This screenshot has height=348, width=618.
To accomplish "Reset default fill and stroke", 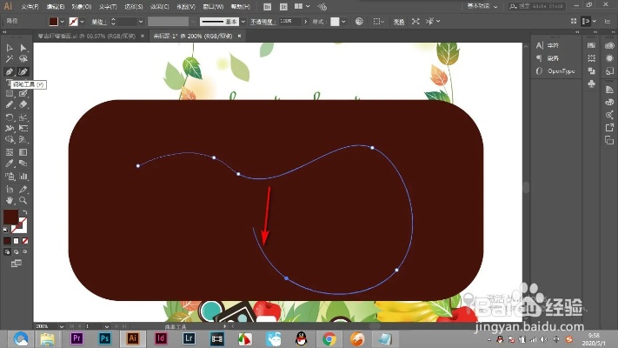I will (x=5, y=230).
